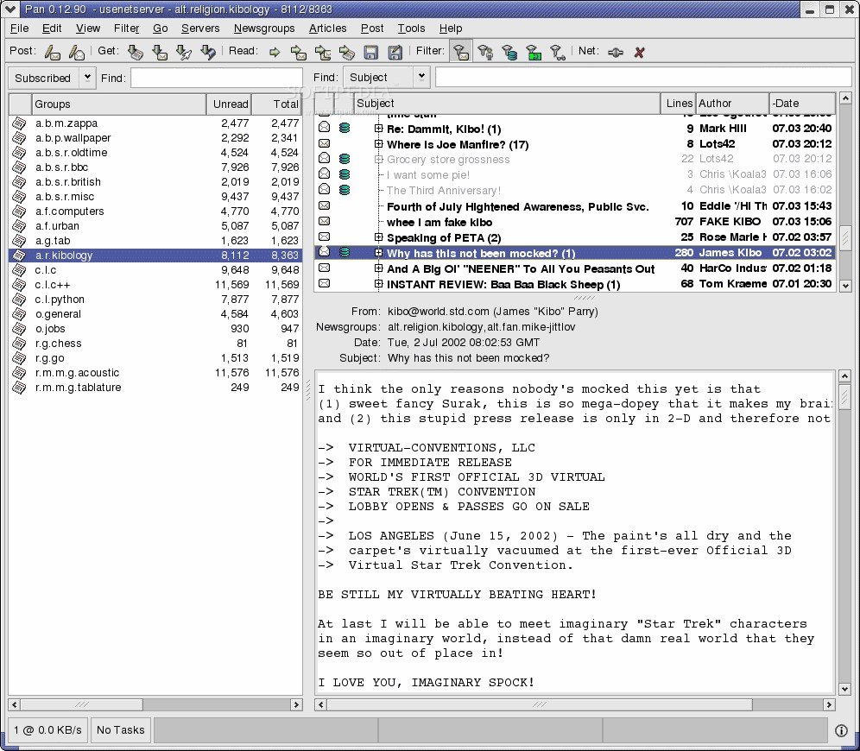Open the Articles menu
This screenshot has width=860, height=751.
click(x=327, y=28)
